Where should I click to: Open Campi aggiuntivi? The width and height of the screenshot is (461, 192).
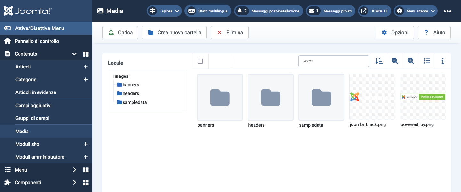coord(33,105)
